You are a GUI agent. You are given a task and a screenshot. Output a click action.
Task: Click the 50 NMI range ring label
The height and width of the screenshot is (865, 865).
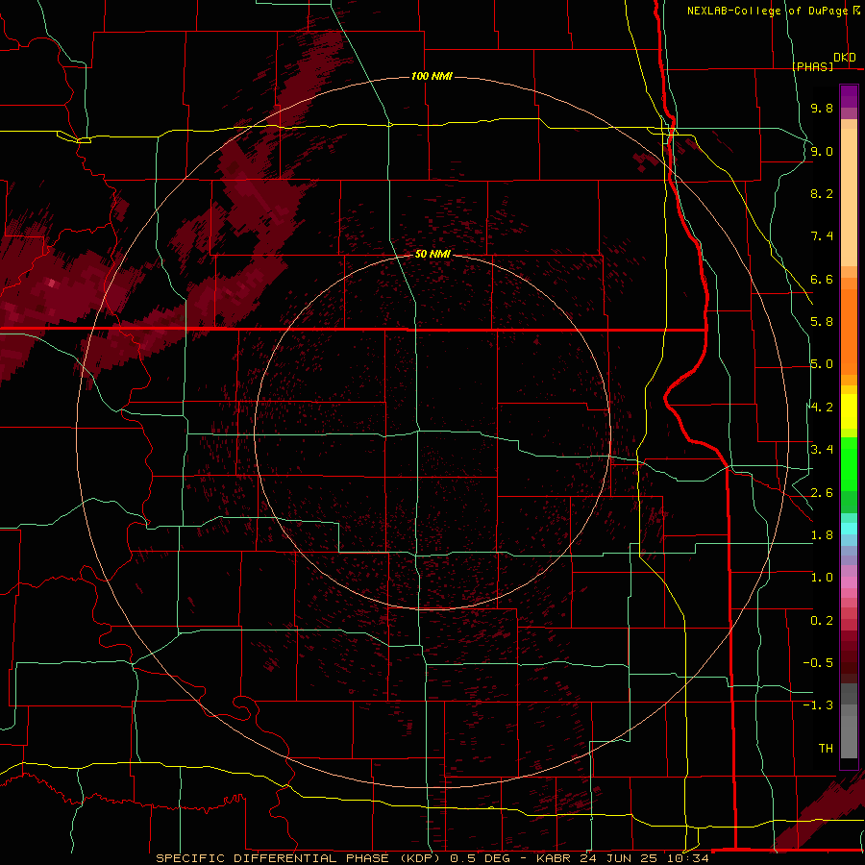click(432, 255)
